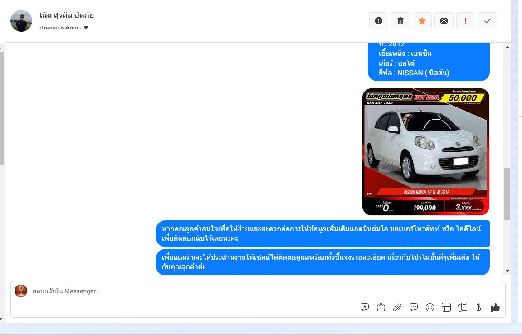This screenshot has height=335, width=522.
Task: Expand the กำหนดการสนทนา dropdown
Action: coord(86,28)
